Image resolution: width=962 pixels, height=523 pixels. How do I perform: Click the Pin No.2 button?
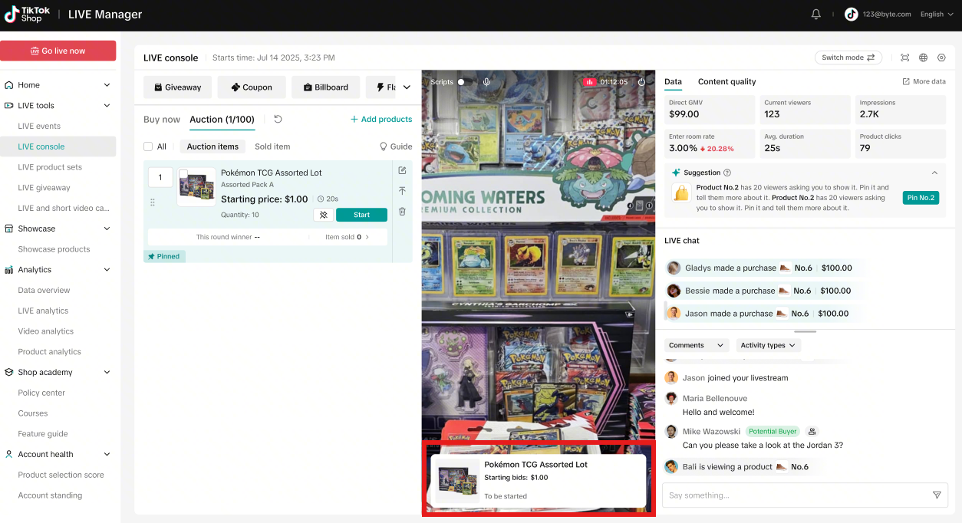pyautogui.click(x=921, y=197)
